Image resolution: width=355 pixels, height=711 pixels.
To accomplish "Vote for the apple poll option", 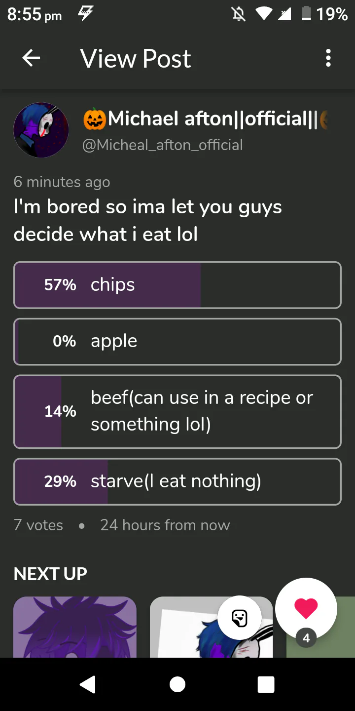I will pyautogui.click(x=177, y=342).
